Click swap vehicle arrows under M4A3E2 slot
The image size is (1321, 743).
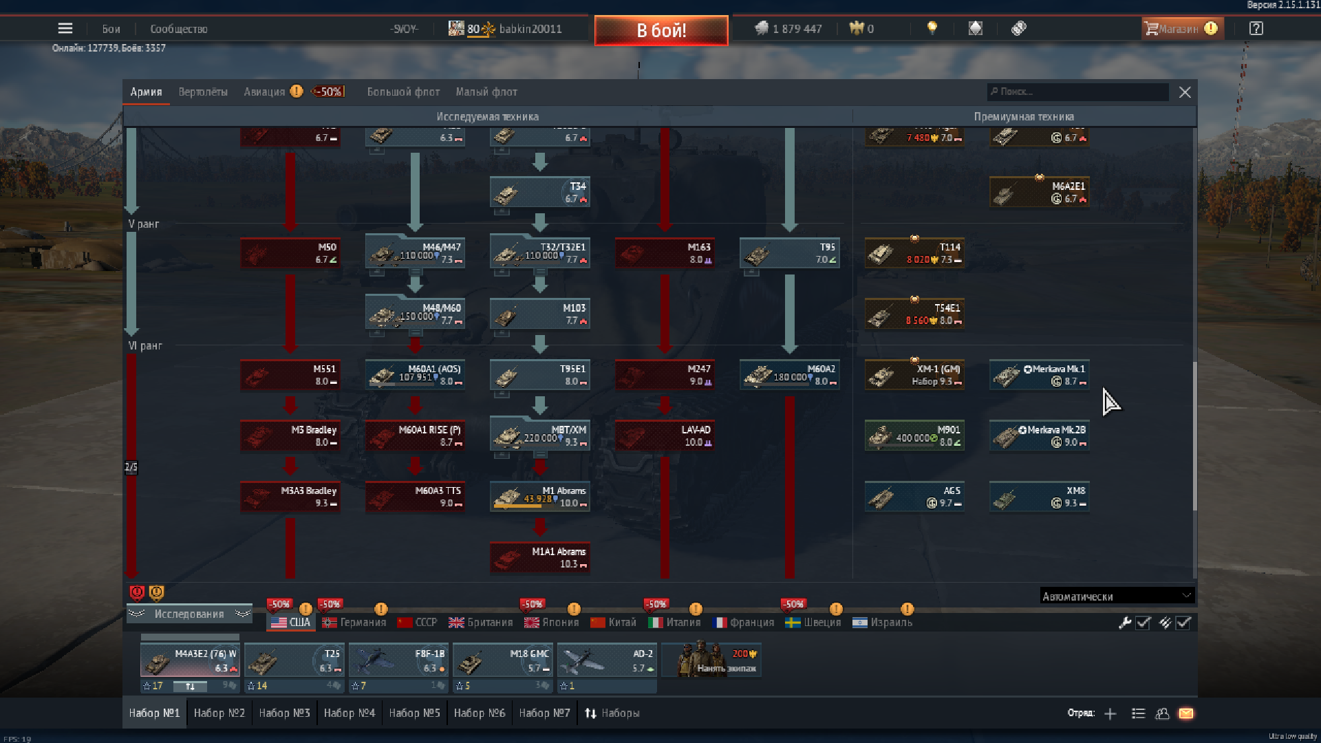[x=190, y=686]
